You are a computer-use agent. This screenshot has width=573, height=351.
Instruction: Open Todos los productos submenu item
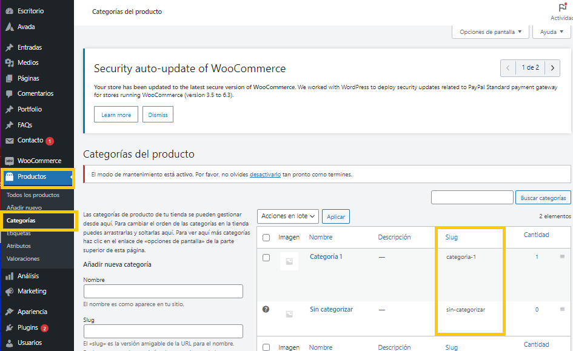(x=33, y=195)
